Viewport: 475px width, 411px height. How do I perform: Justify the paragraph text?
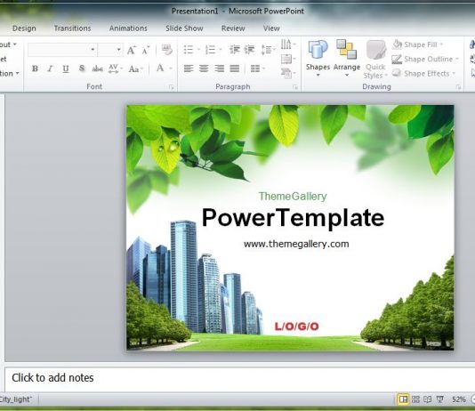pos(235,68)
